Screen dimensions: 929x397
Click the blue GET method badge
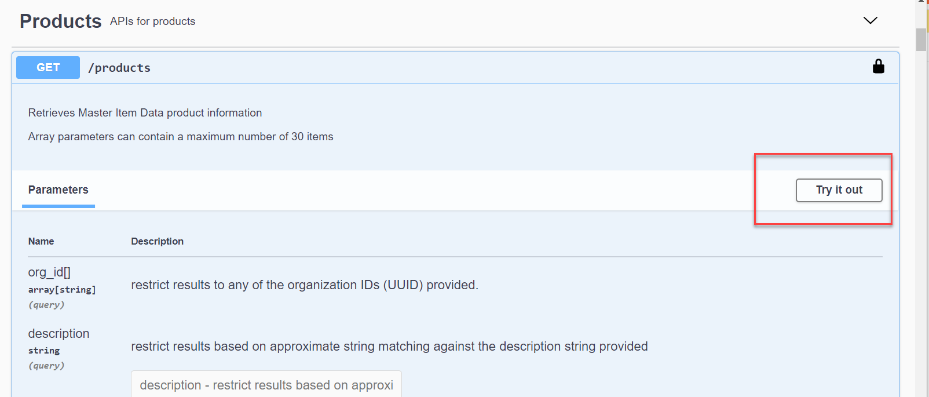(x=48, y=67)
